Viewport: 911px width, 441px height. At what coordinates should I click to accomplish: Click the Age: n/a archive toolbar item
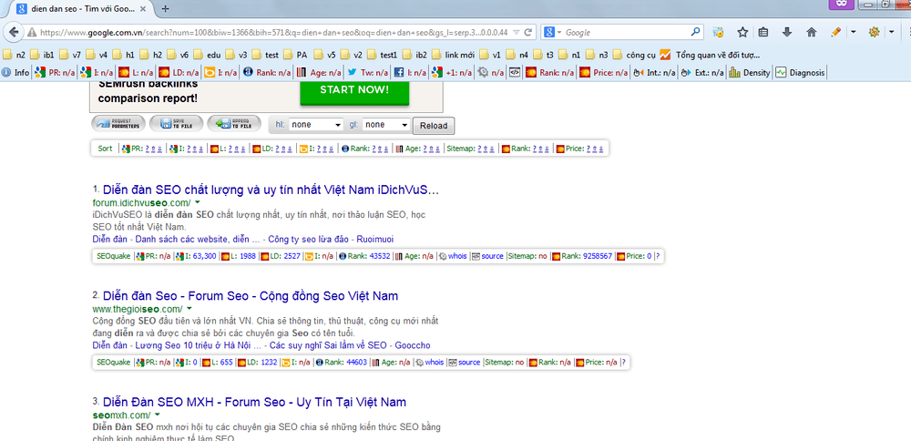[x=319, y=73]
